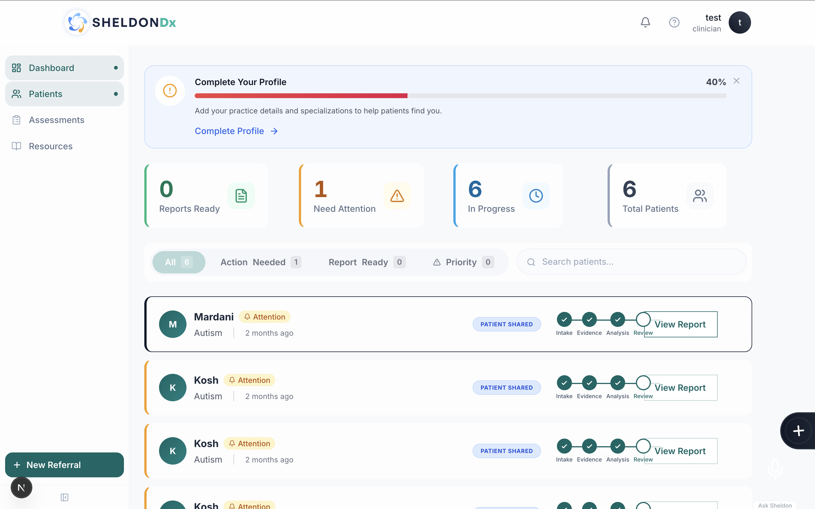The width and height of the screenshot is (815, 509).
Task: Click the round N badge icon
Action: tap(21, 488)
